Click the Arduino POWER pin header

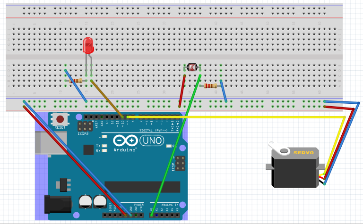pyautogui.click(x=123, y=215)
